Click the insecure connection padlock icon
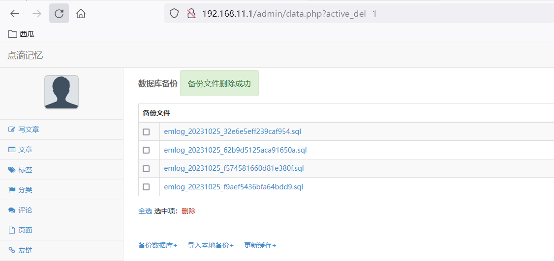Image resolution: width=554 pixels, height=261 pixels. click(x=191, y=14)
